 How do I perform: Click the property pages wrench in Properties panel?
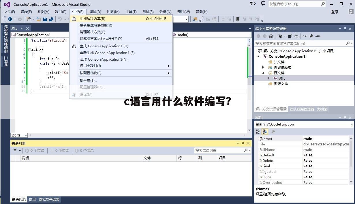click(x=273, y=132)
